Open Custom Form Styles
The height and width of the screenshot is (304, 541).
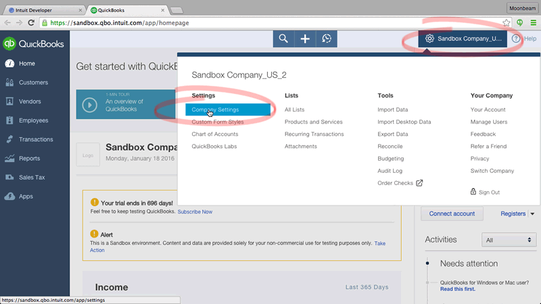click(x=218, y=122)
